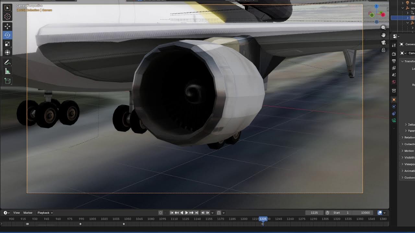Click the red X axis gizmo
Image resolution: width=415 pixels, height=233 pixels.
click(383, 15)
